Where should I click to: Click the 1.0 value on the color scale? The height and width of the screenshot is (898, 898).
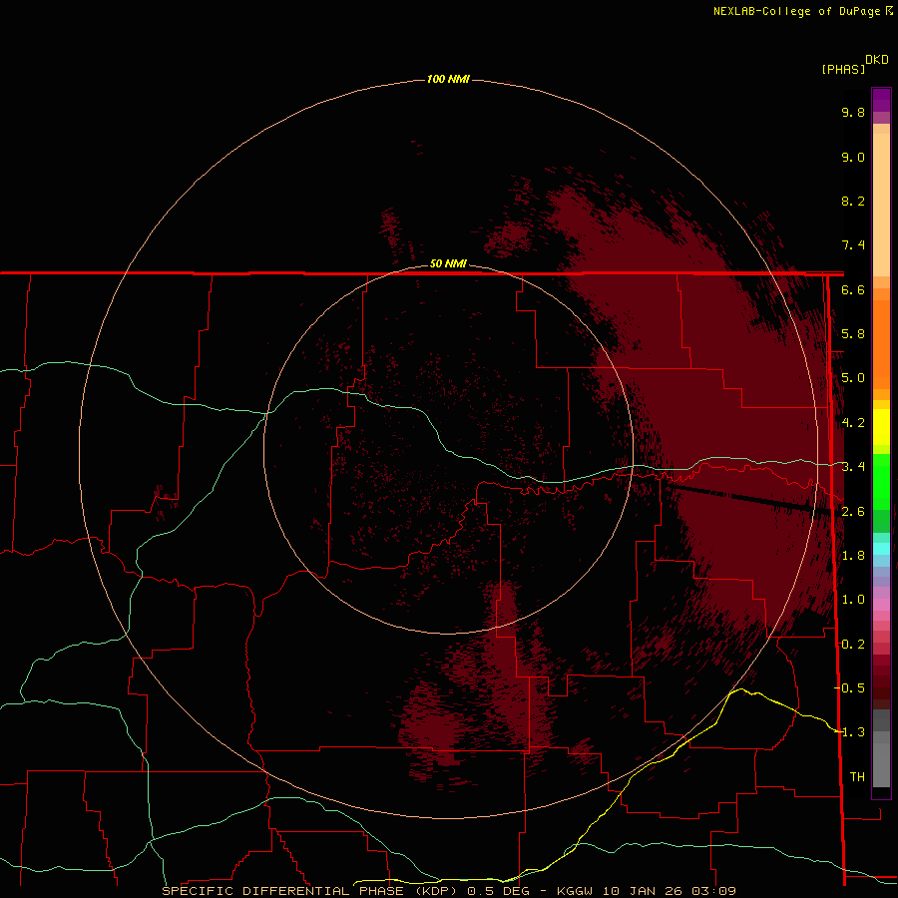(853, 599)
